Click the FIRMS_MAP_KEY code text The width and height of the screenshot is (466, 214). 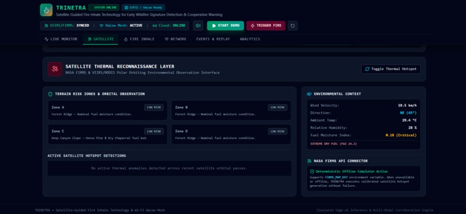coord(336,177)
